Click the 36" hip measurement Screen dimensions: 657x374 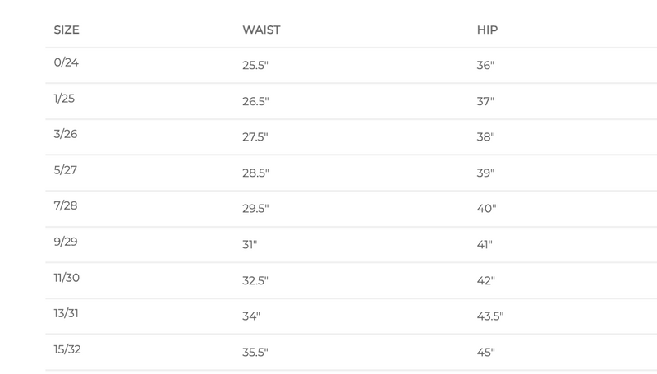click(486, 65)
